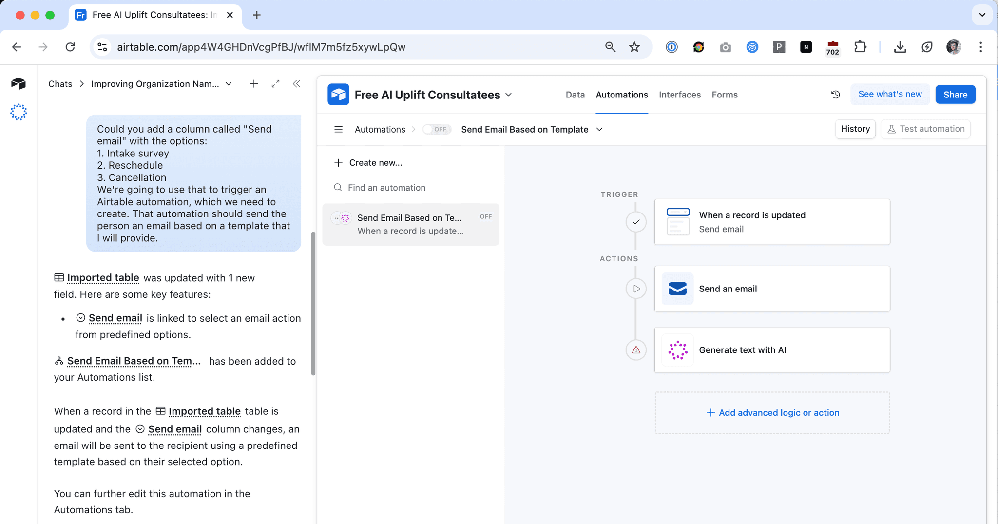This screenshot has width=998, height=524.
Task: Open the tab search dropdown in Chrome
Action: 982,15
